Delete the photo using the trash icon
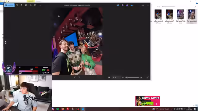198x111 pixels. 21,5
